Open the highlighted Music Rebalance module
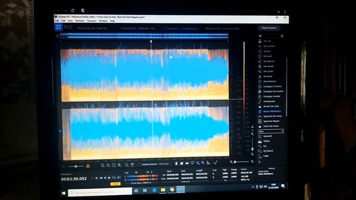The height and width of the screenshot is (200, 356). click(x=272, y=111)
